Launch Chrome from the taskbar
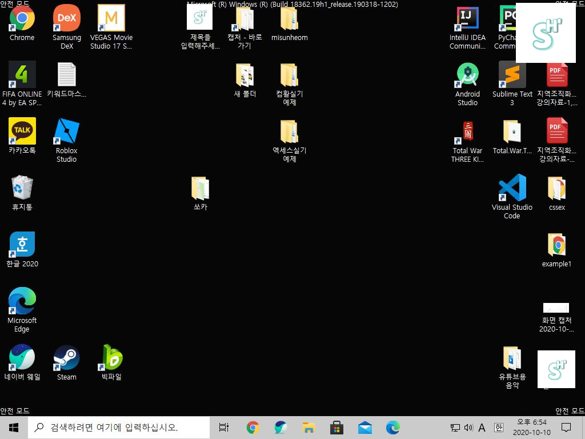This screenshot has height=439, width=585. click(x=253, y=428)
